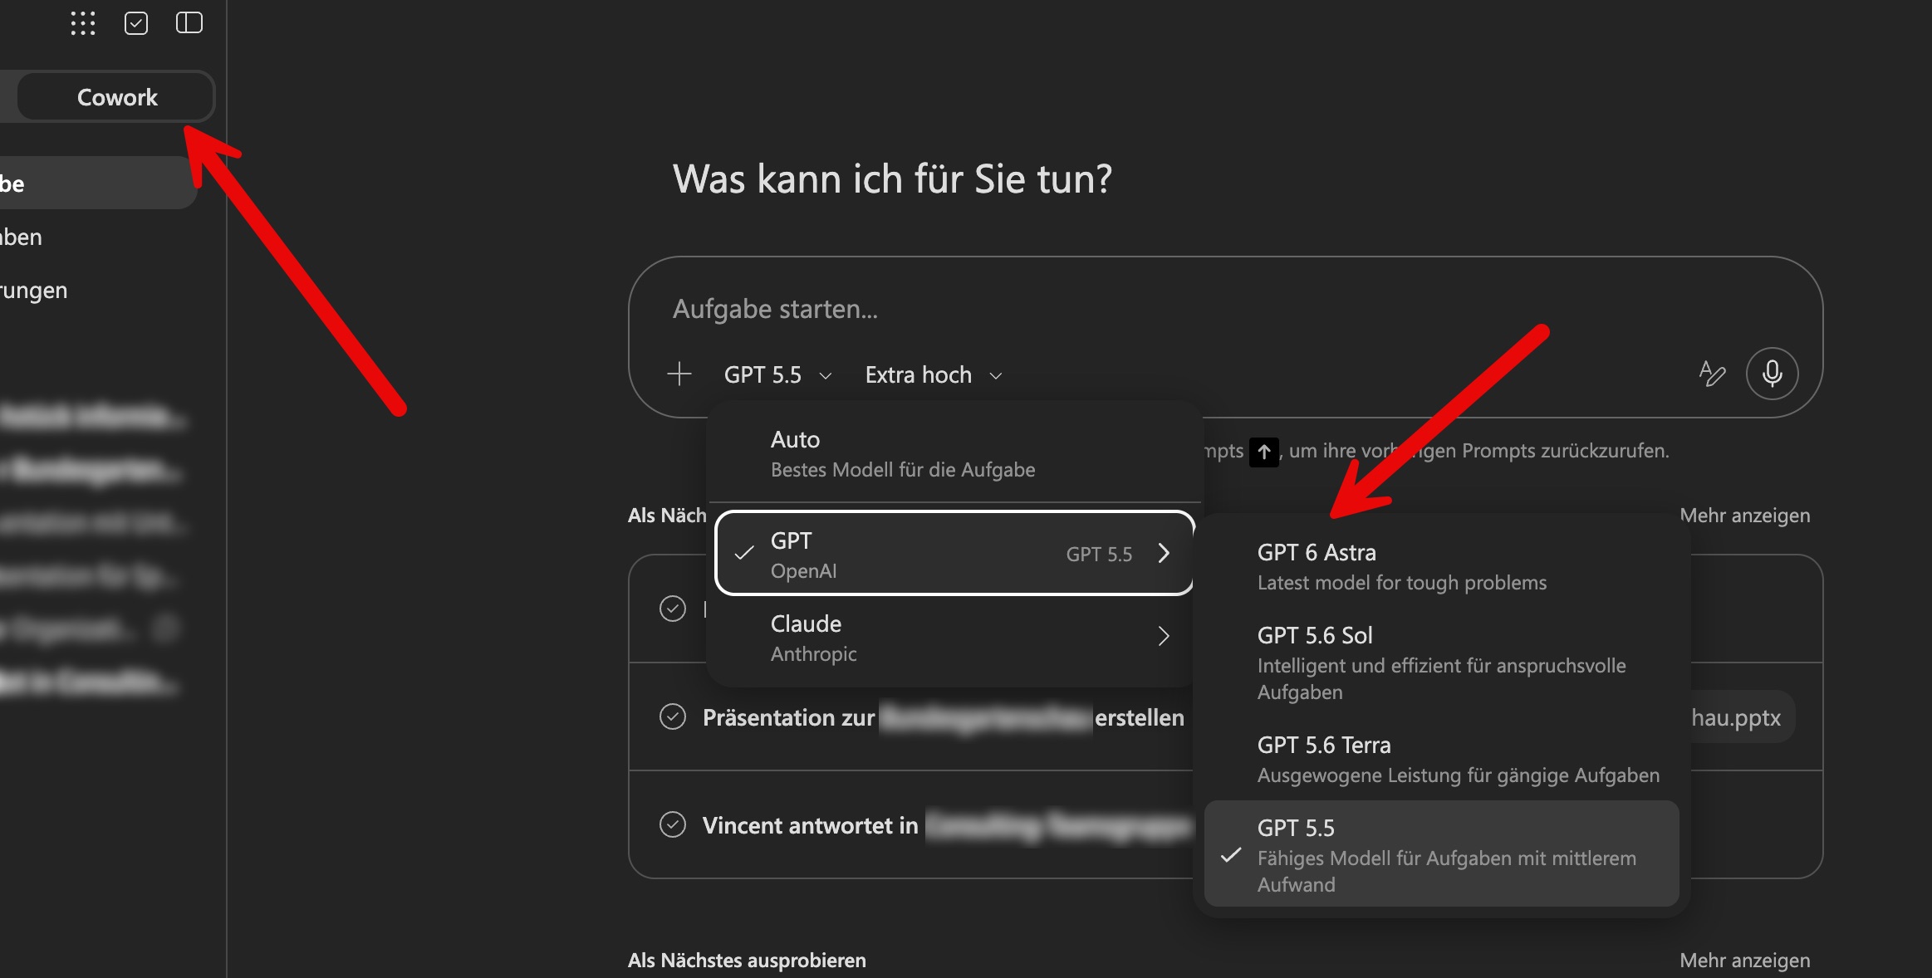The width and height of the screenshot is (1932, 978).
Task: Click the text rewrite pen icon
Action: 1712,374
